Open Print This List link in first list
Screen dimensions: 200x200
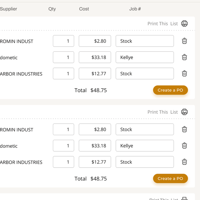pyautogui.click(x=163, y=24)
